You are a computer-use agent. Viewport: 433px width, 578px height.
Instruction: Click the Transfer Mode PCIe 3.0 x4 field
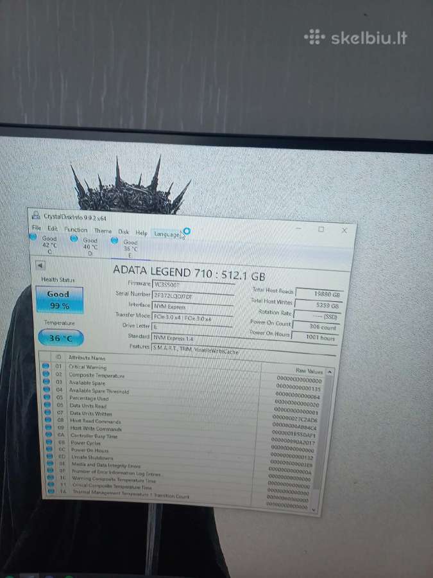tap(192, 317)
